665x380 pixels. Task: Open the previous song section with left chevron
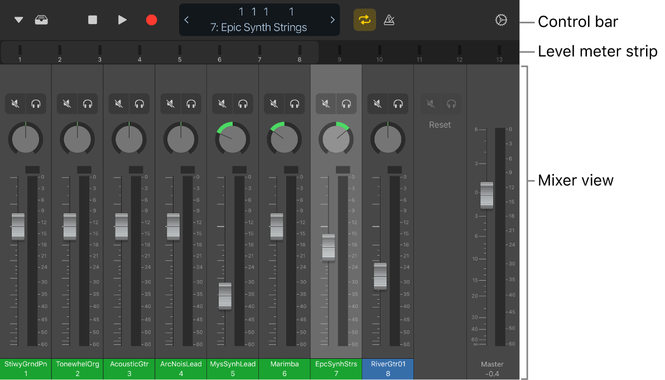[186, 20]
